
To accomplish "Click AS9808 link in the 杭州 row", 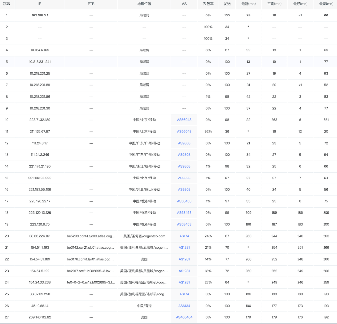I will tap(184, 166).
